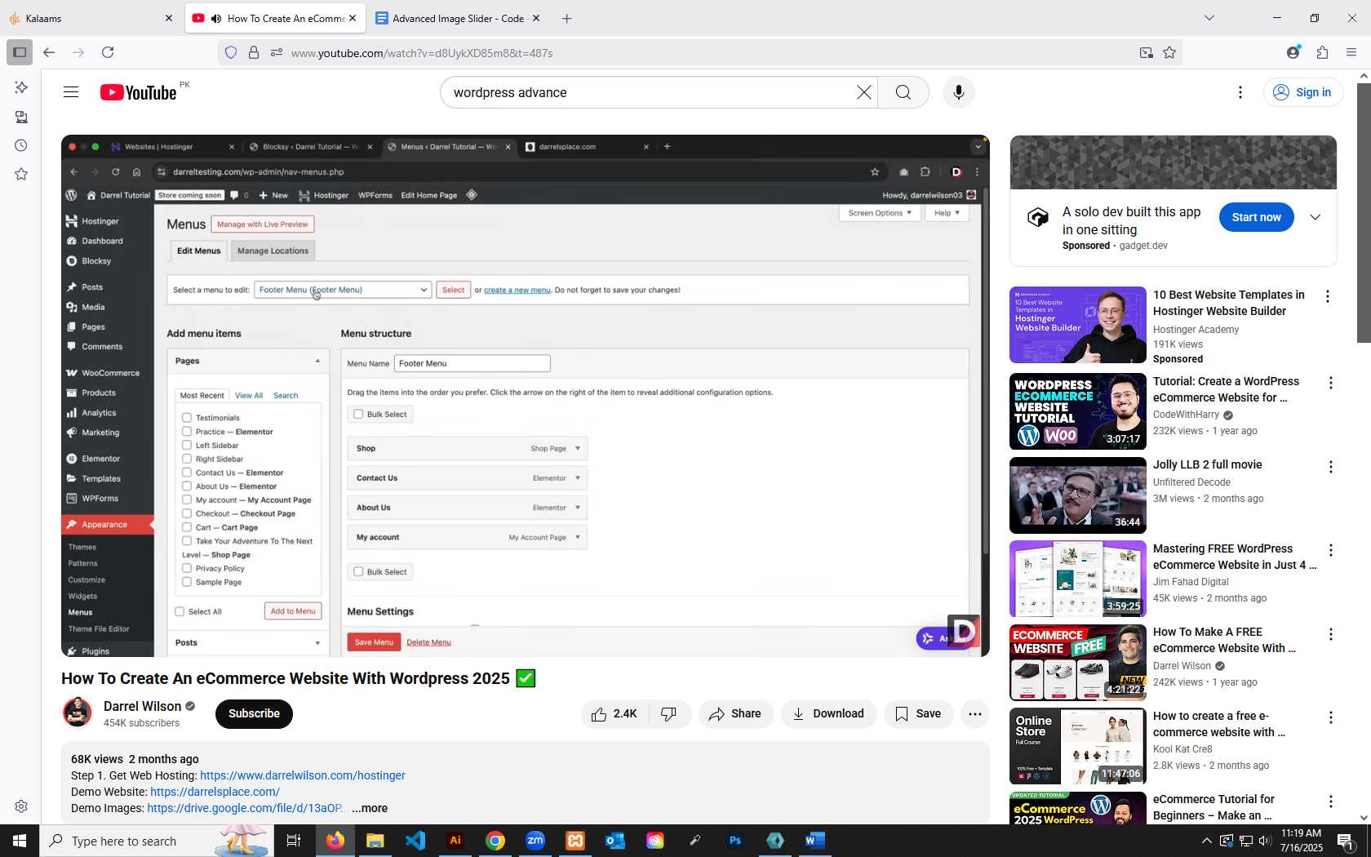Open Mastering FREE WordPress eCommerce thumbnail
The width and height of the screenshot is (1371, 857).
click(x=1077, y=579)
